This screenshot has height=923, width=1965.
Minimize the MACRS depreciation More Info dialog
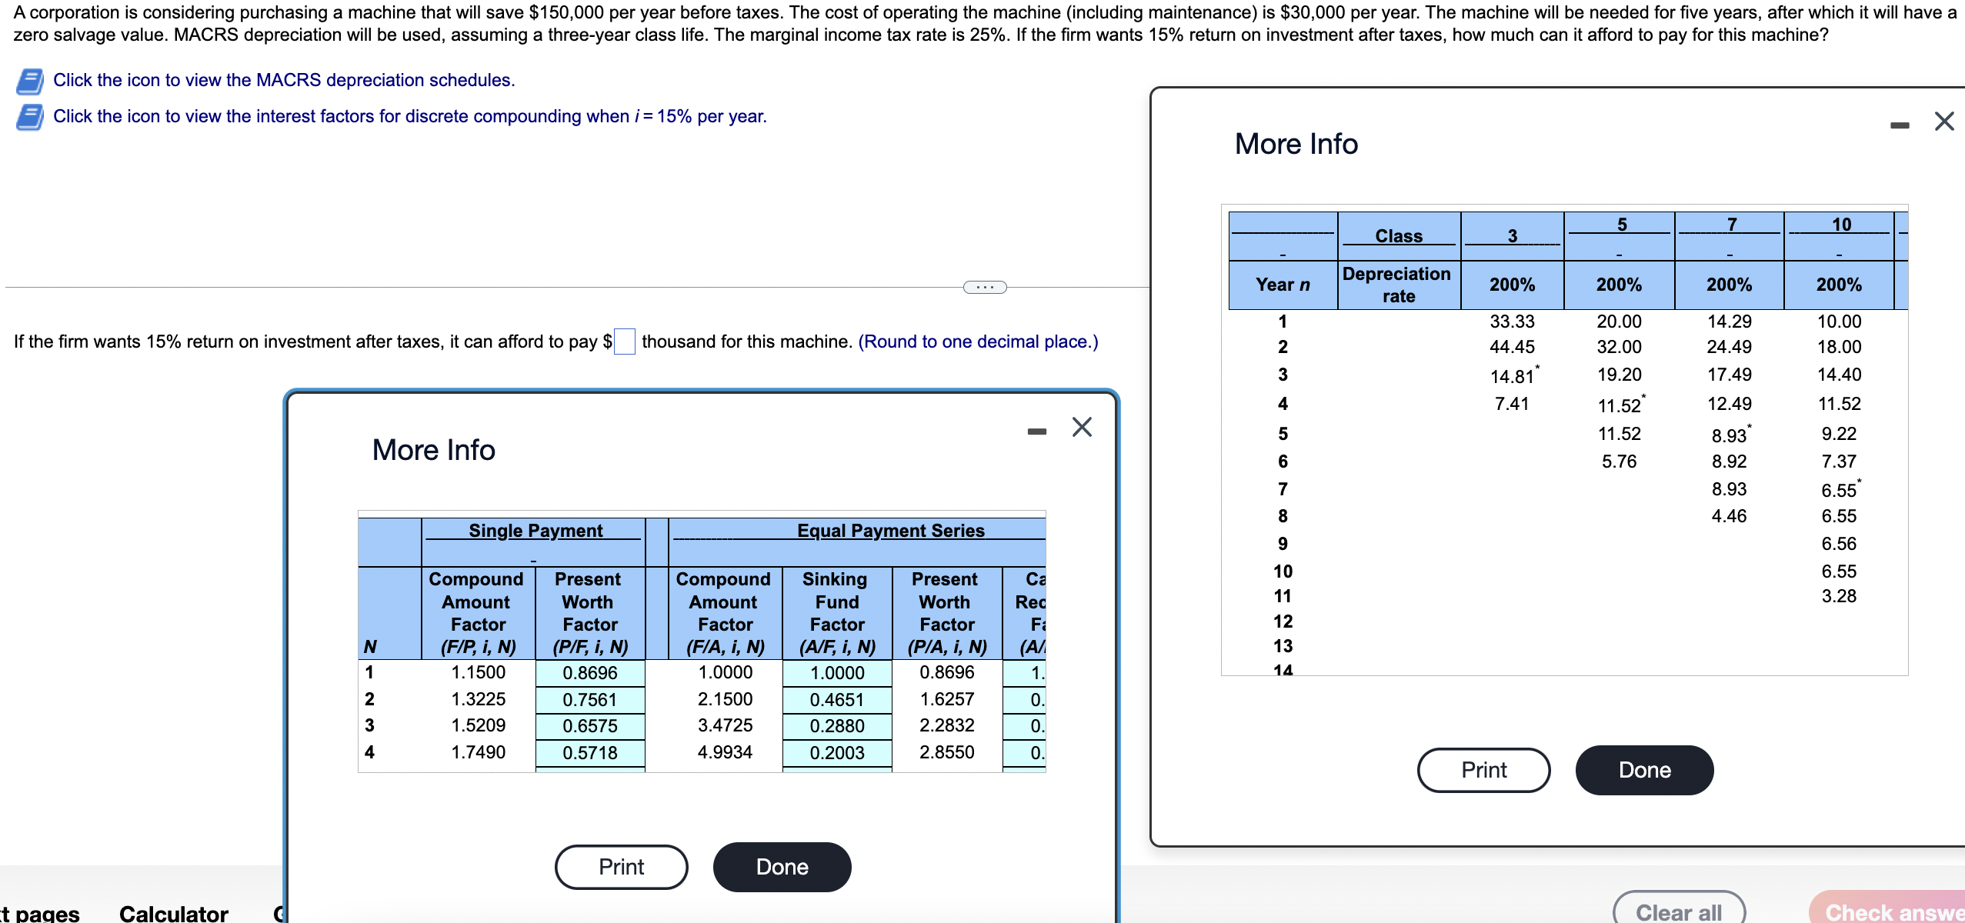click(1899, 125)
